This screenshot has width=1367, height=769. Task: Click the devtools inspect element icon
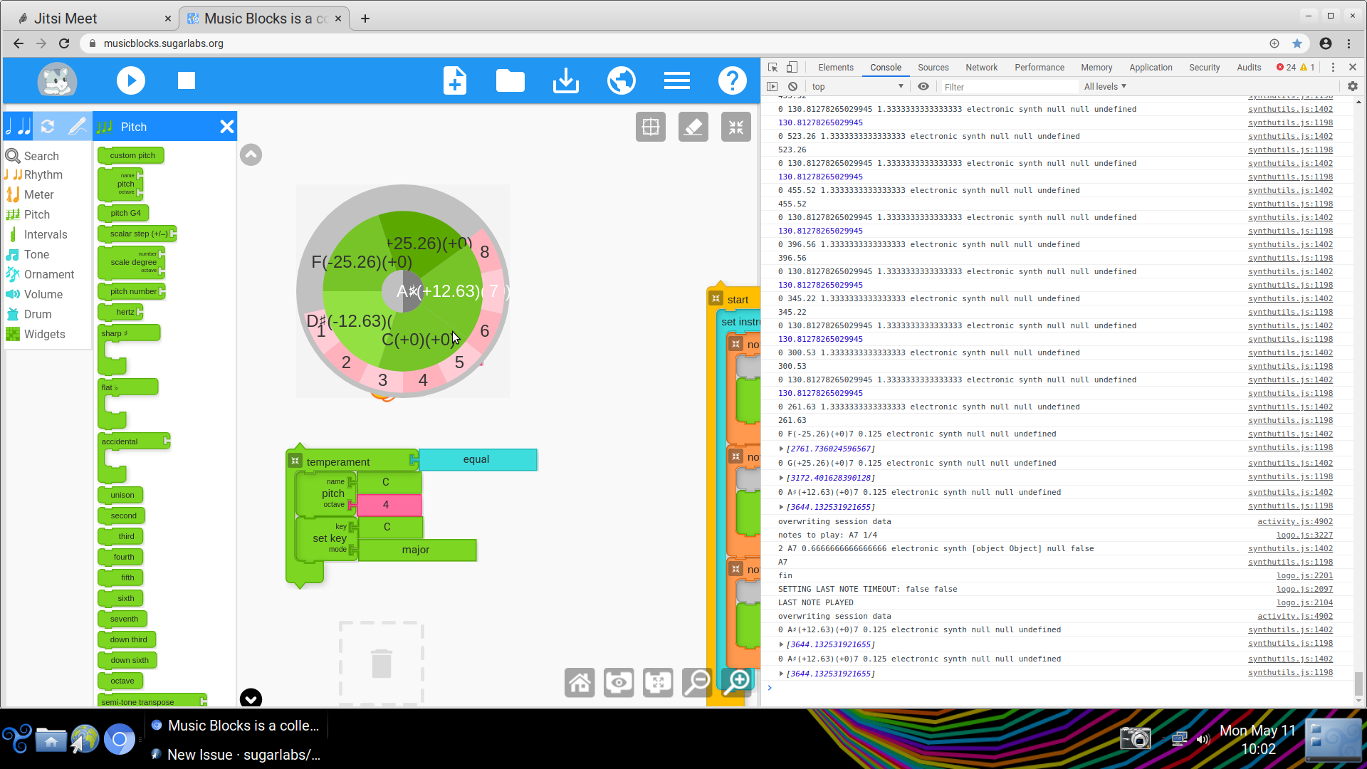pyautogui.click(x=773, y=68)
